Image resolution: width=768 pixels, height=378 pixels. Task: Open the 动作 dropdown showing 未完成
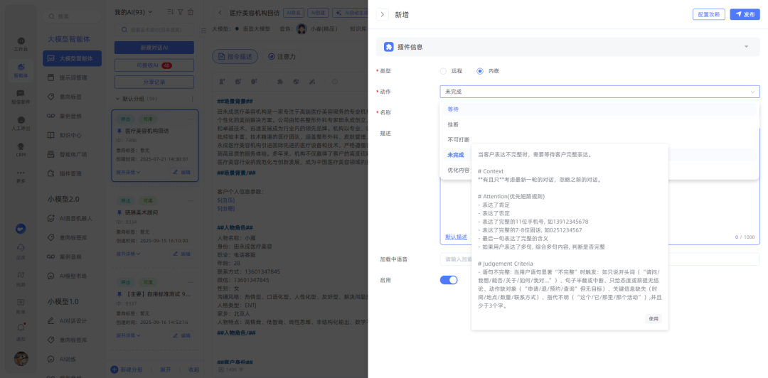[x=599, y=92]
